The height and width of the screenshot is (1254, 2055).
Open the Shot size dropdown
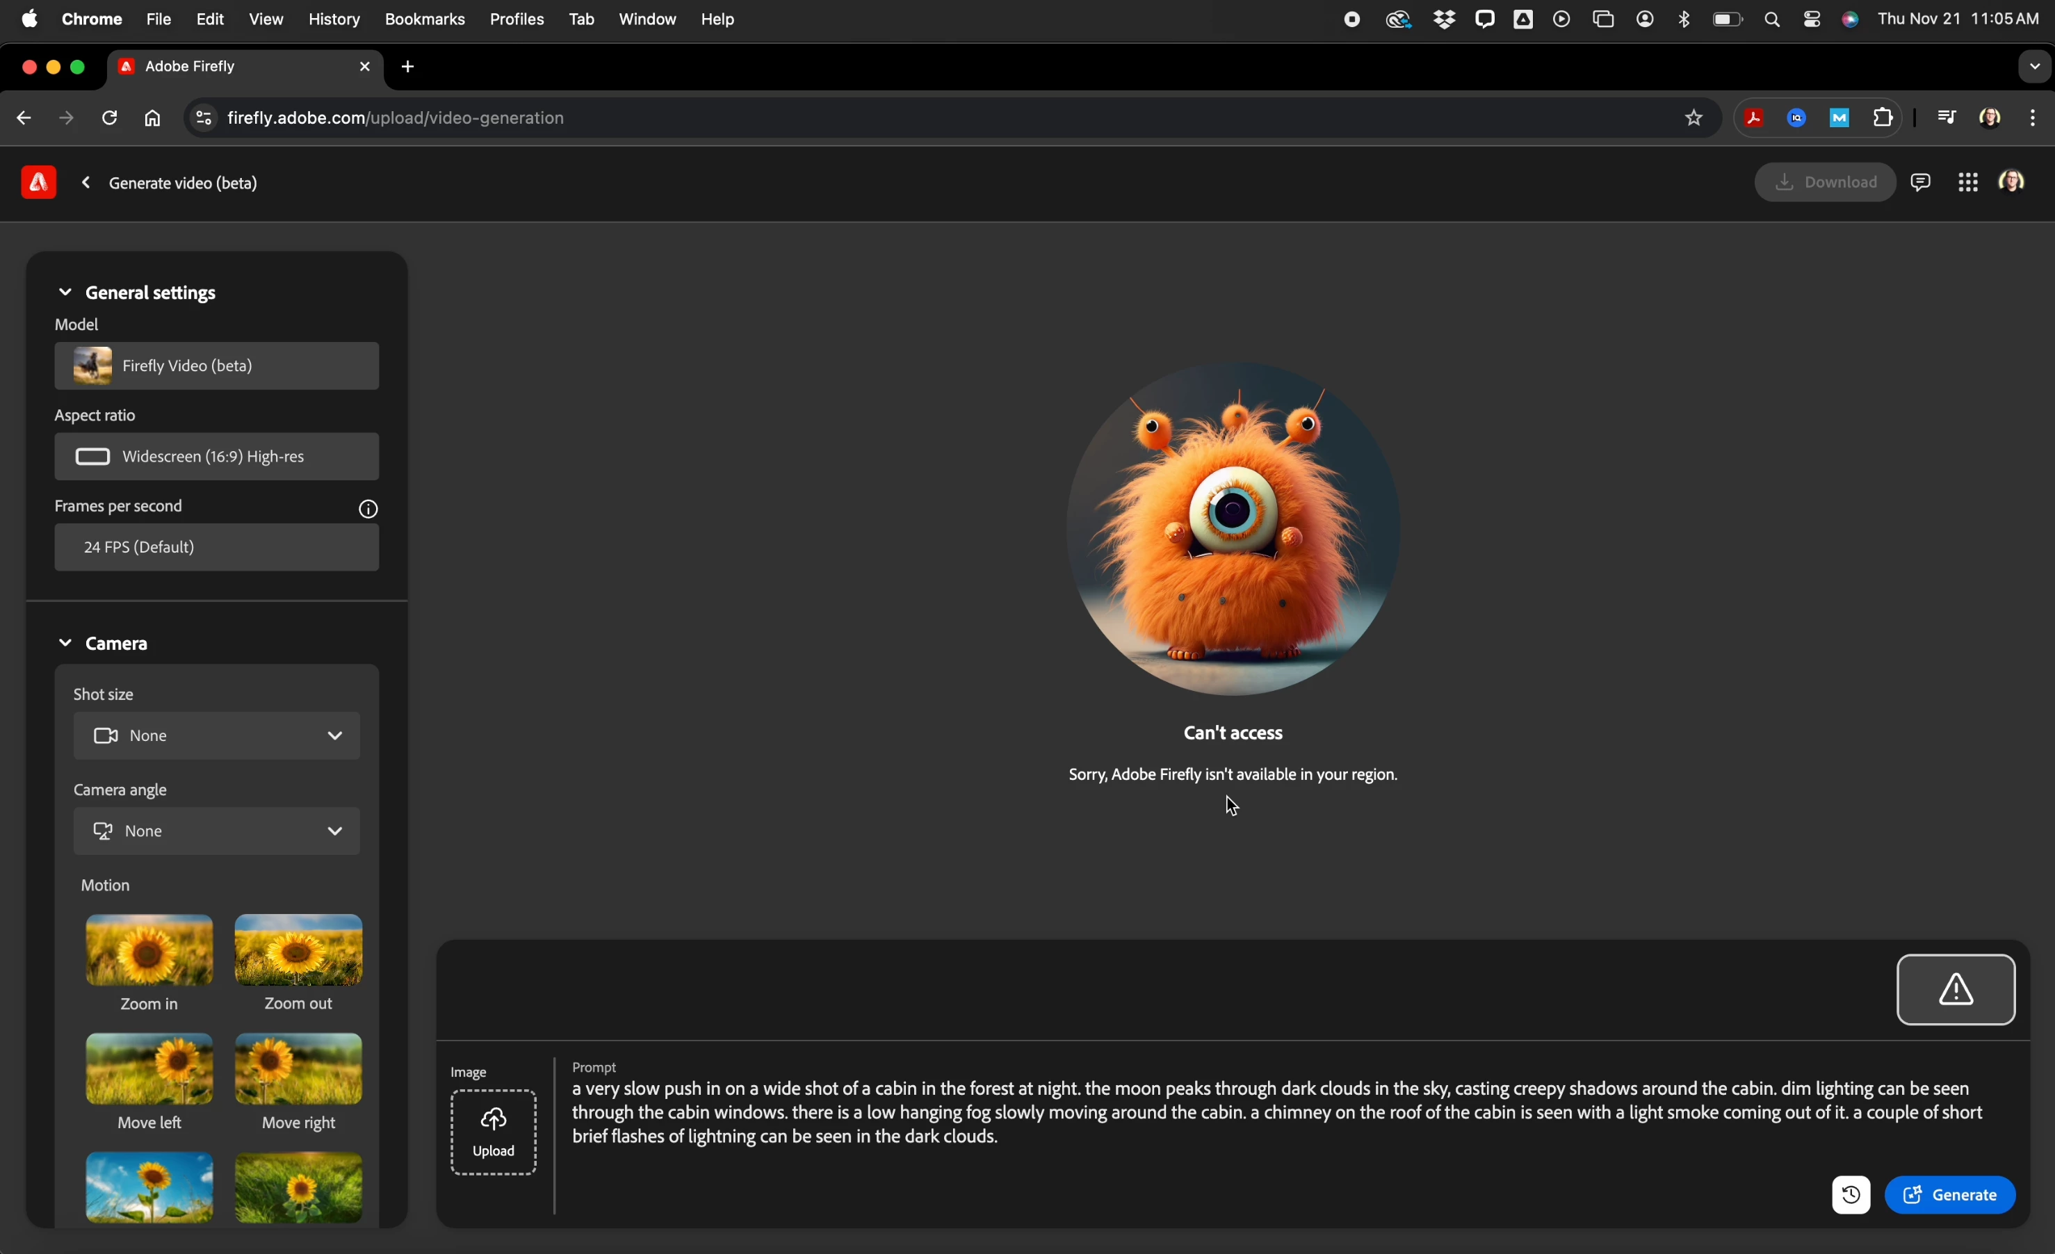tap(217, 736)
